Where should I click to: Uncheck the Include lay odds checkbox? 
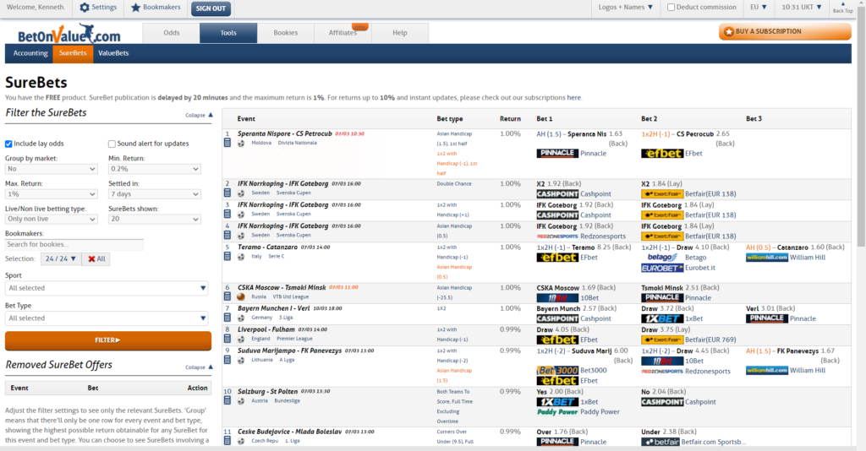(9, 144)
